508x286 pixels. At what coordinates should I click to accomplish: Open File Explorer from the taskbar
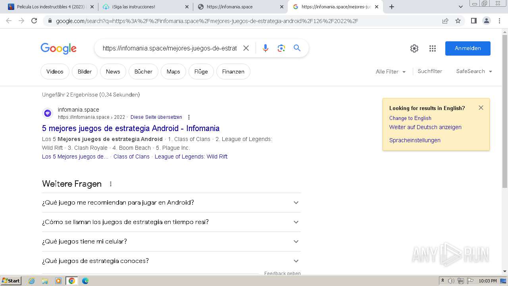click(x=45, y=281)
